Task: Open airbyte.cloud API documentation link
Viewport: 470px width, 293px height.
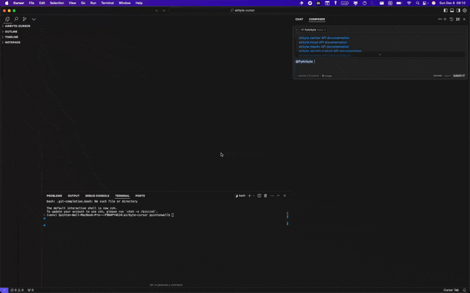Action: [323, 42]
